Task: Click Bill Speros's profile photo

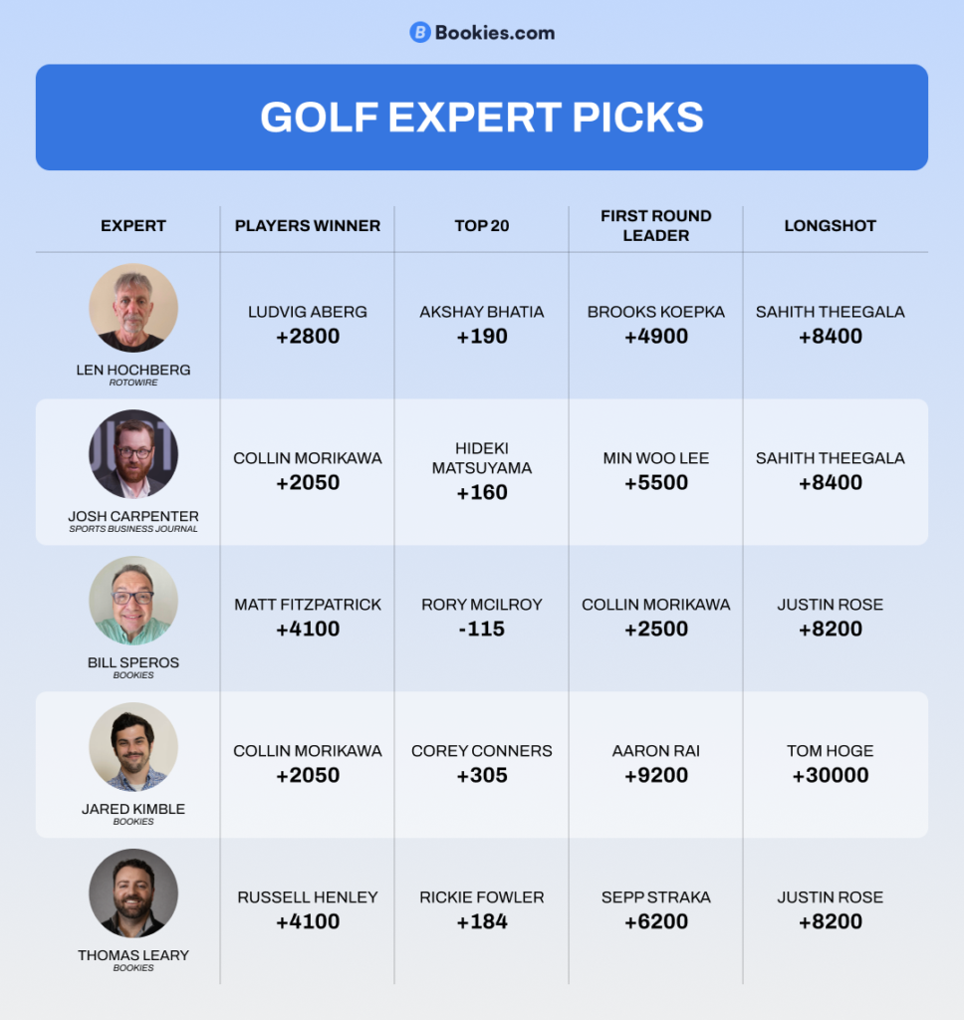Action: point(133,601)
